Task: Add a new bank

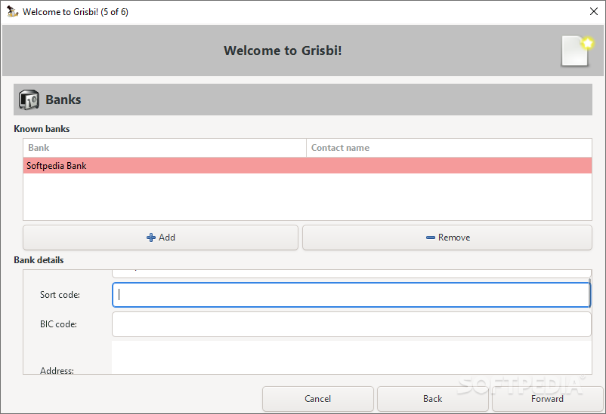Action: (160, 238)
